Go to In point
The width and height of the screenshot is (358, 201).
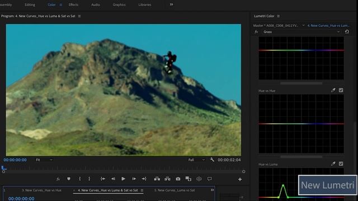pyautogui.click(x=103, y=179)
